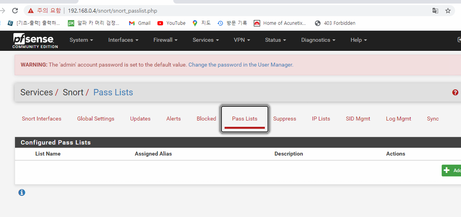Click the red help question mark icon
The width and height of the screenshot is (461, 217).
tap(455, 93)
